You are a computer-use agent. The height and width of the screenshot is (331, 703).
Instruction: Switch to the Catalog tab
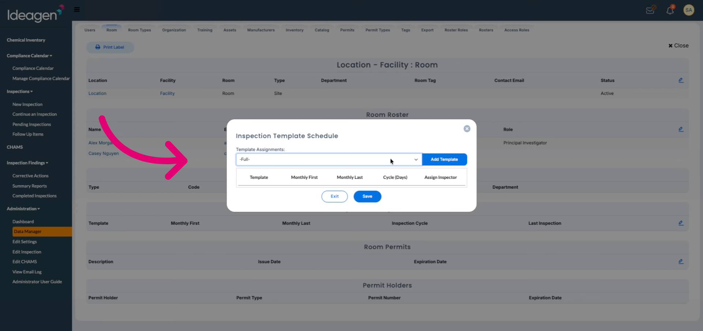322,30
